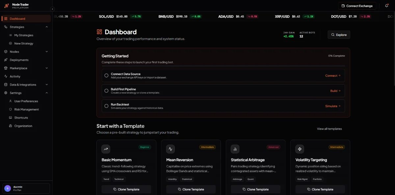
Task: Mark the Run Backtest step done
Action: 106,106
